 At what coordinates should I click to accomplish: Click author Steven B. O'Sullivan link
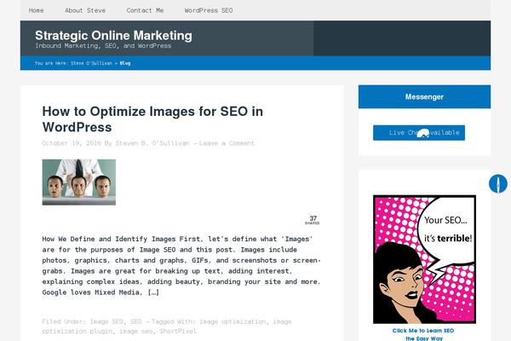point(152,143)
